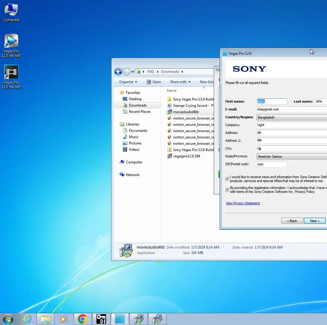The height and width of the screenshot is (325, 327).
Task: Click the last installer icon in the taskbar
Action: pos(157,319)
